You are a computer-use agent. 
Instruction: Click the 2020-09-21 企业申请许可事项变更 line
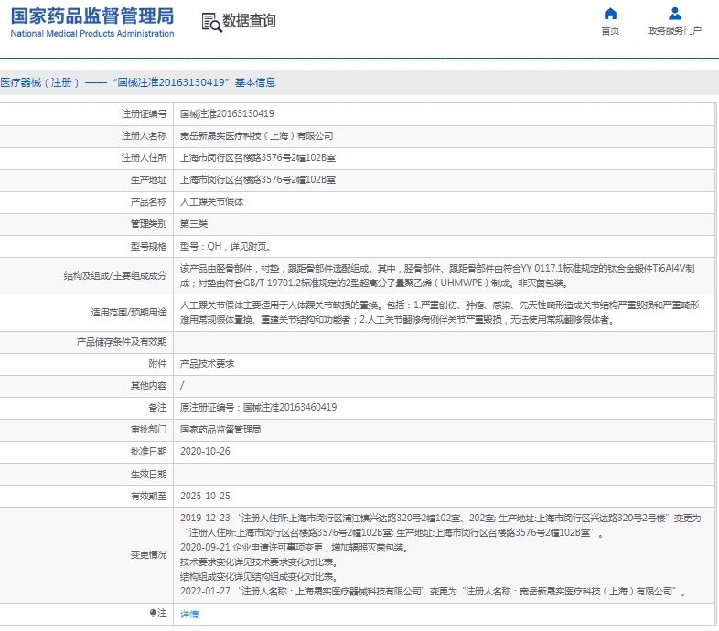[x=294, y=548]
